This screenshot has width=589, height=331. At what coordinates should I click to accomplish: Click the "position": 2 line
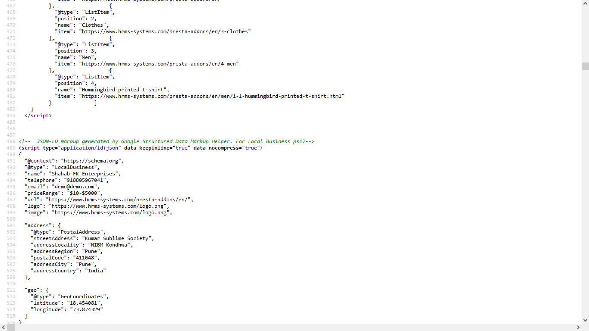click(x=76, y=19)
